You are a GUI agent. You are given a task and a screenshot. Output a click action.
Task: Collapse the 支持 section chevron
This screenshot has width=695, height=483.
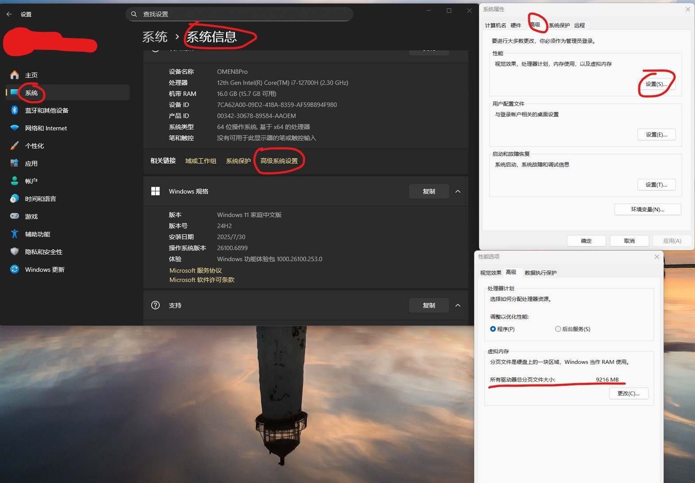coord(458,305)
